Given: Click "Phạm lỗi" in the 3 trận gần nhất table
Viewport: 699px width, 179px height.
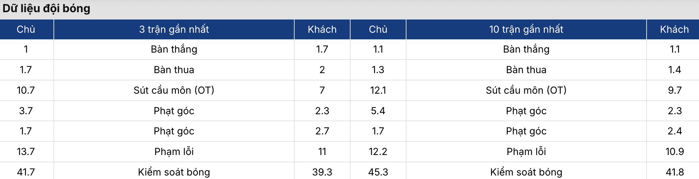Looking at the screenshot, I should [x=174, y=151].
